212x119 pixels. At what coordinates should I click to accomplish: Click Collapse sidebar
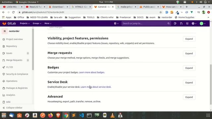[x=14, y=108]
